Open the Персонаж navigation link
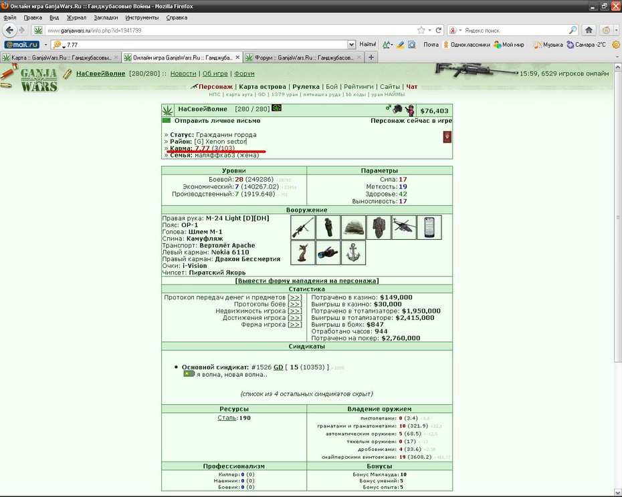Screen dimensions: 622x497 215,86
